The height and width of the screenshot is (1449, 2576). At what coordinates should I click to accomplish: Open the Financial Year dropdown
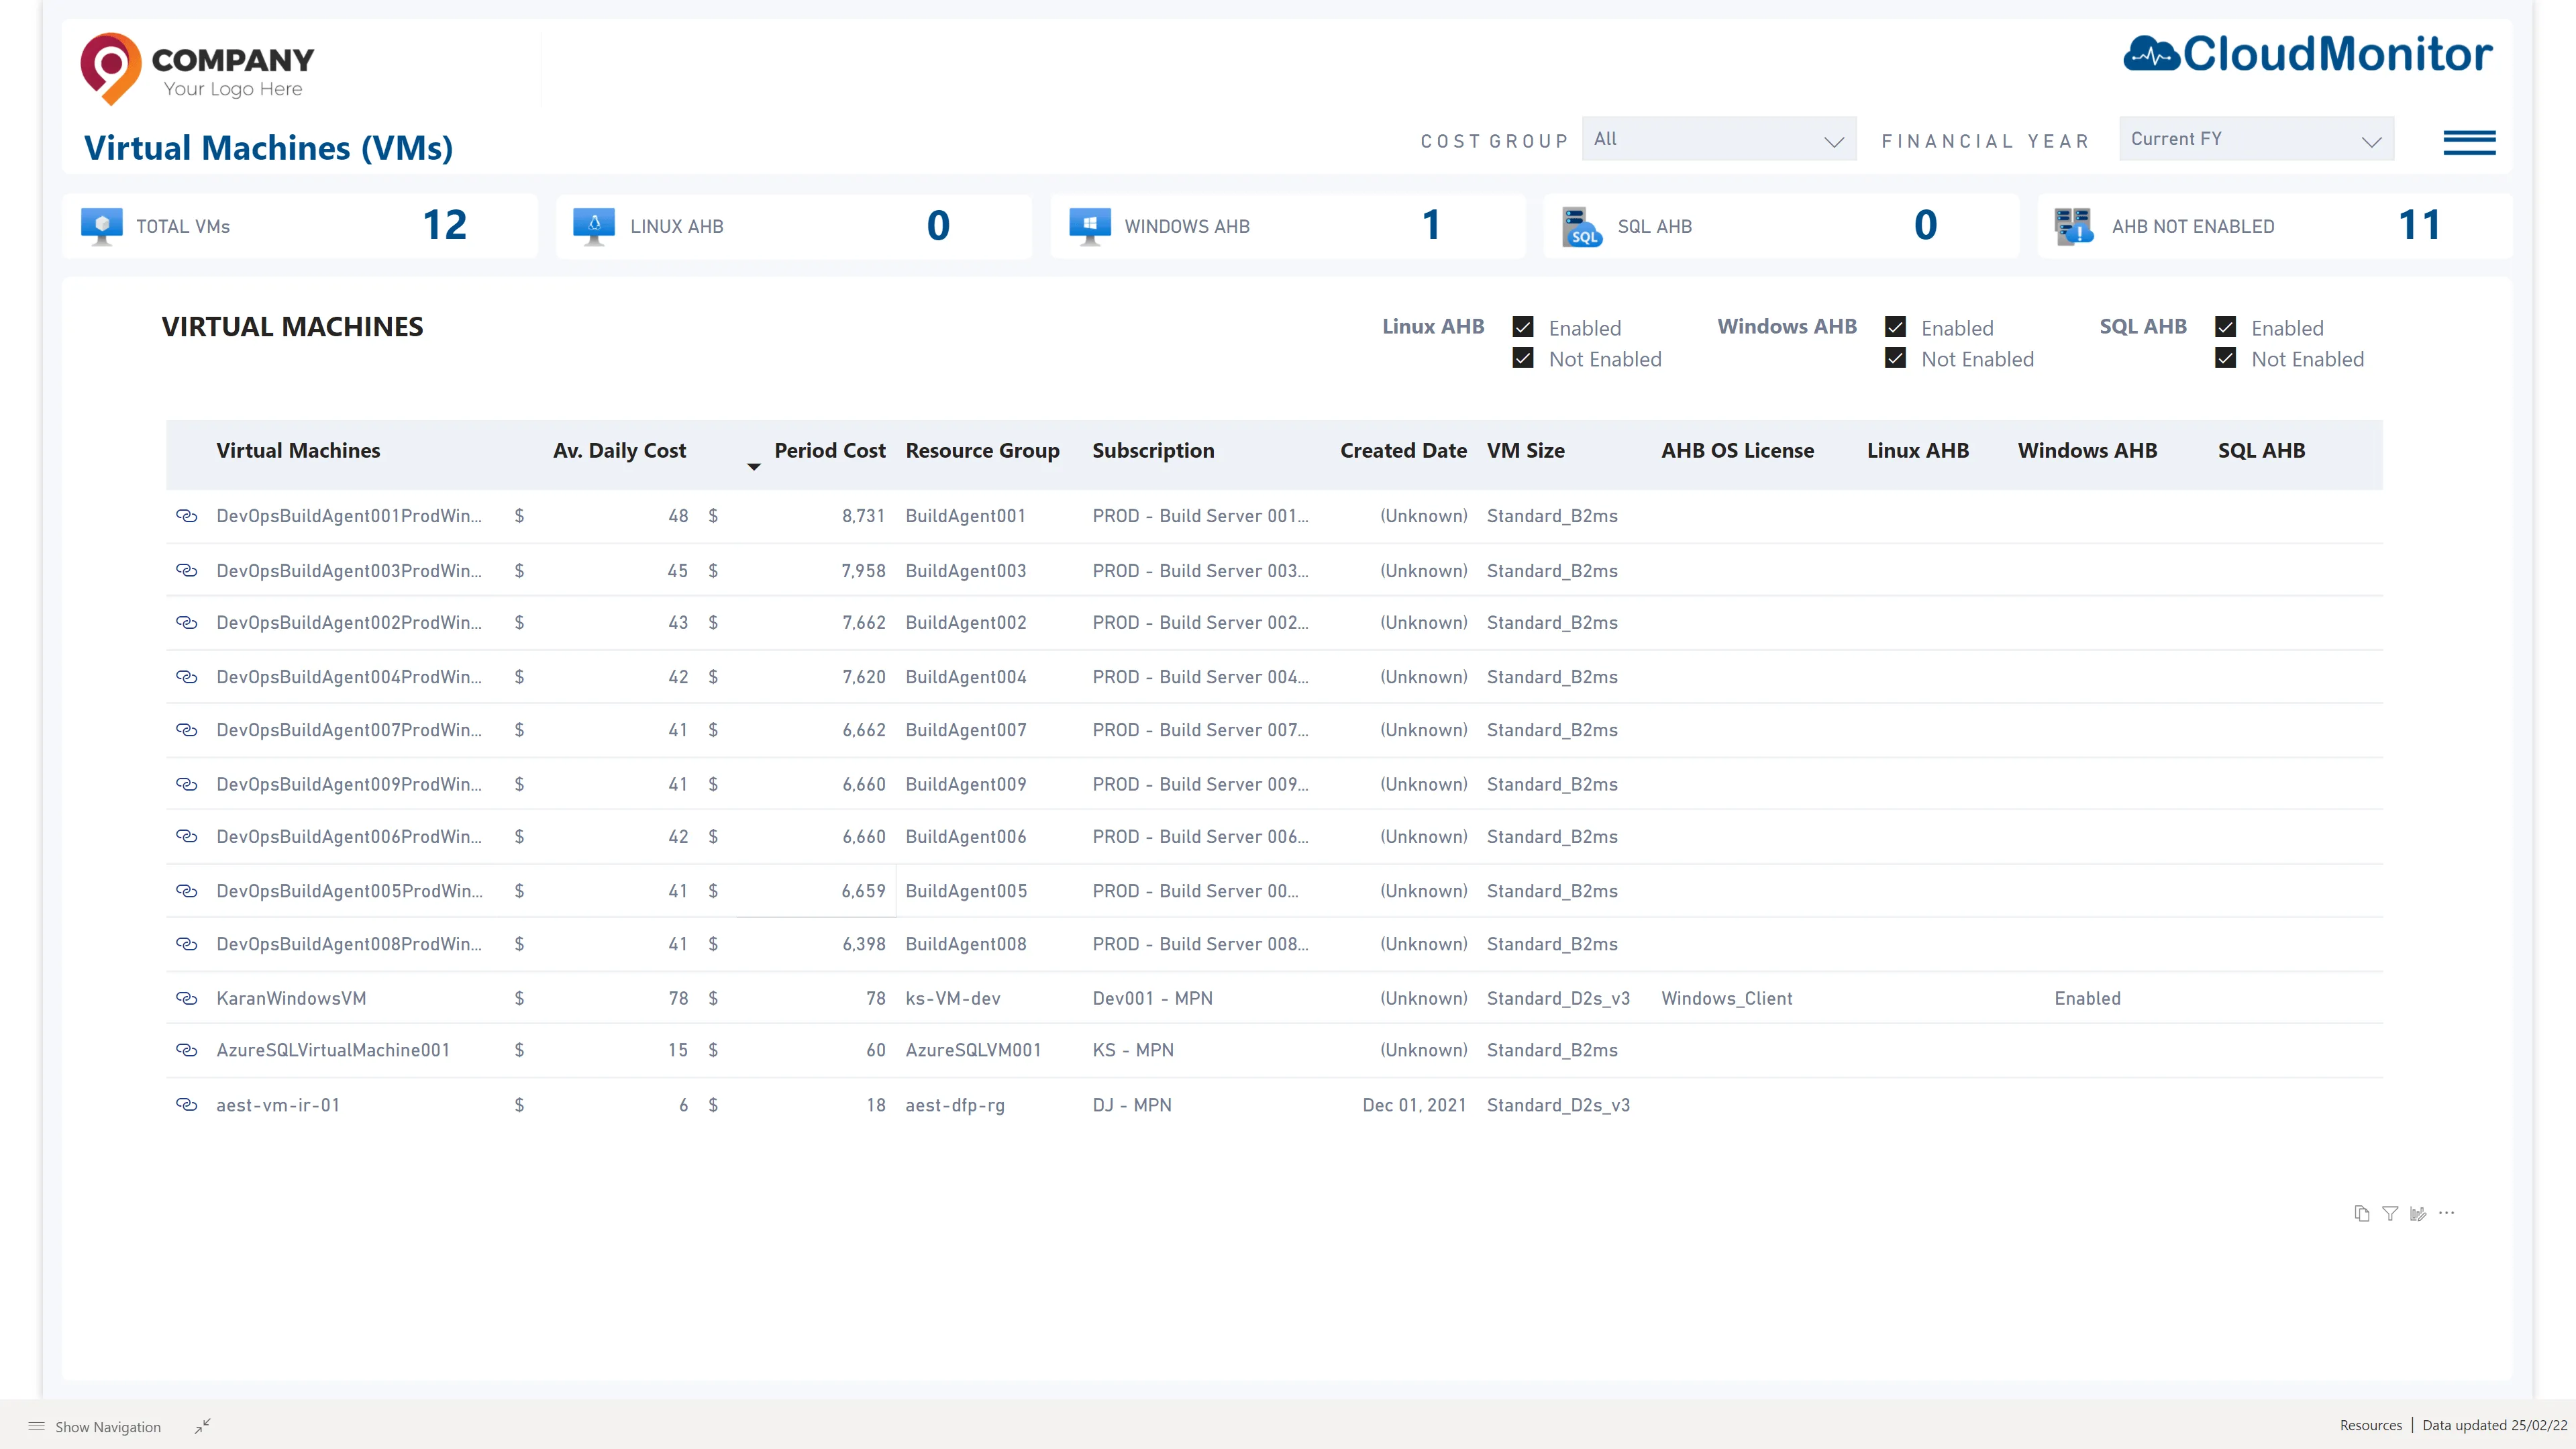click(x=2256, y=139)
